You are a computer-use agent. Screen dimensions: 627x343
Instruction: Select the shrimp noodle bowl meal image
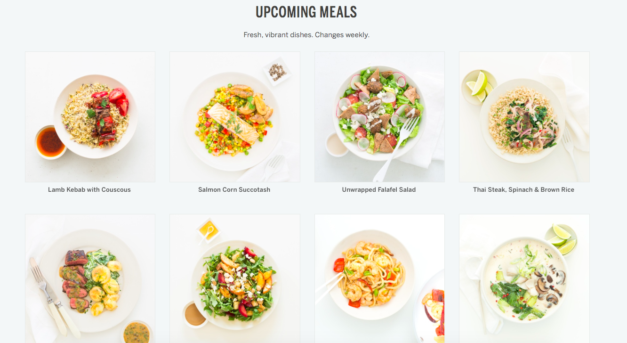pos(379,278)
